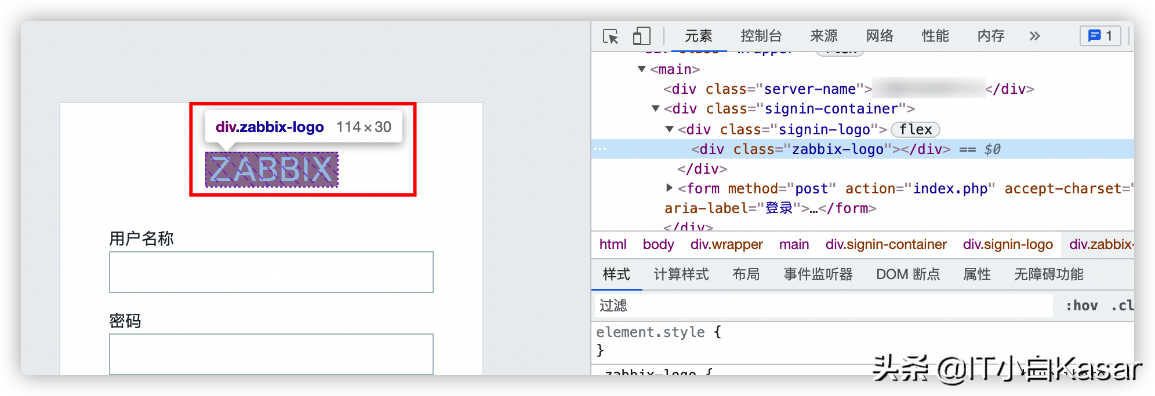Image resolution: width=1155 pixels, height=396 pixels.
Task: Collapse the signin-logo div node
Action: pyautogui.click(x=669, y=129)
